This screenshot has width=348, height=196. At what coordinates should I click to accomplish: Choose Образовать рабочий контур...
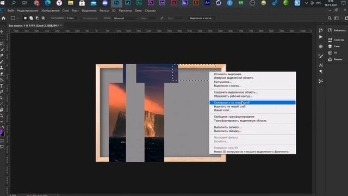[x=252, y=96]
